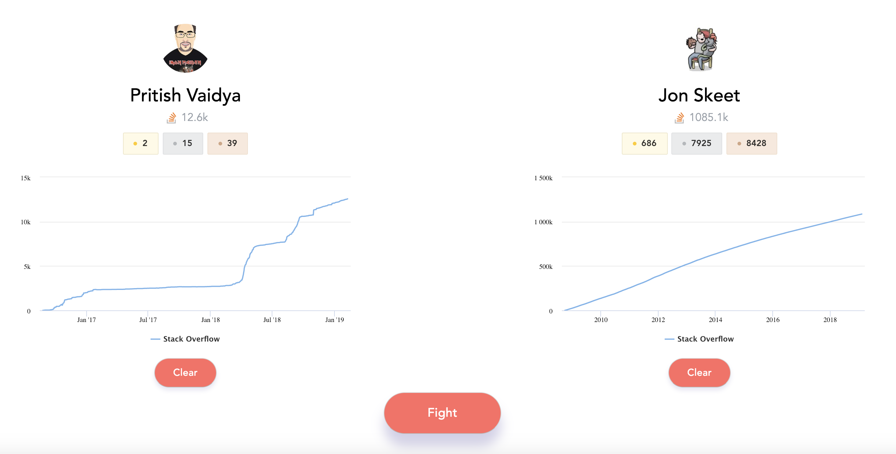896x454 pixels.
Task: Toggle Stack Overflow legend under Jon Skeet's chart
Action: [x=705, y=339]
